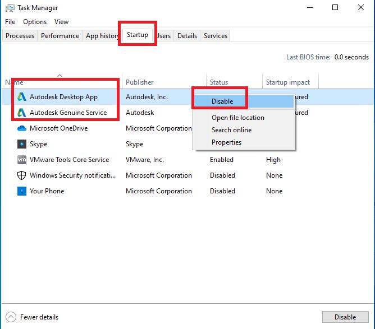375x329 pixels.
Task: Choose Disable in the context menu
Action: coord(244,101)
